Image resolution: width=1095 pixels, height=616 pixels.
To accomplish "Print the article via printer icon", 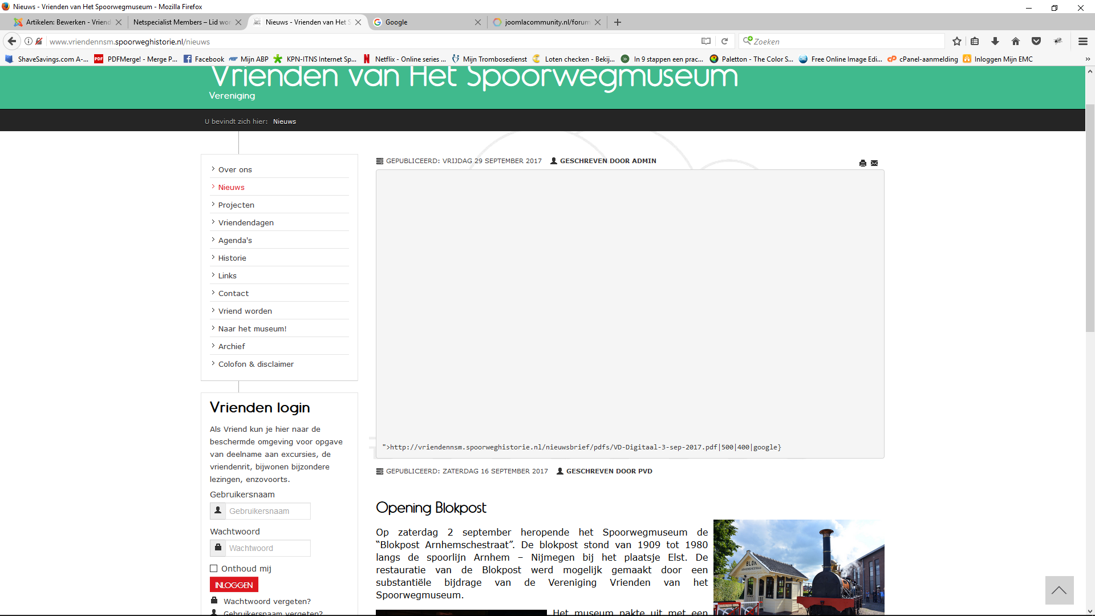I will point(863,163).
